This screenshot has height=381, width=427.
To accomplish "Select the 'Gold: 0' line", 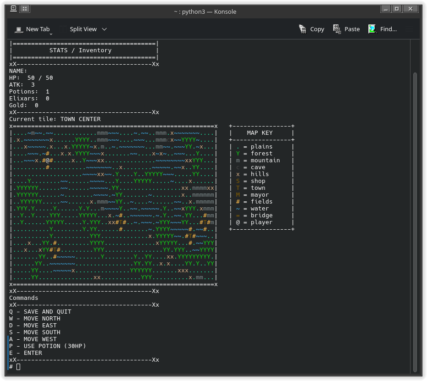I will [24, 105].
